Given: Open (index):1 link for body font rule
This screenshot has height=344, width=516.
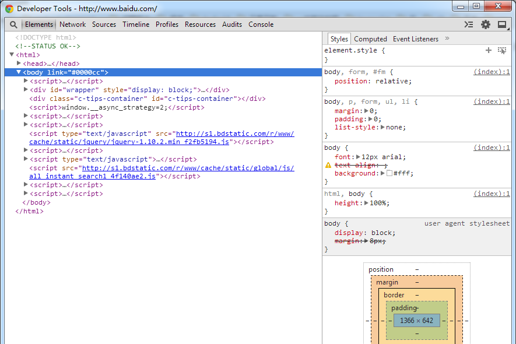Looking at the screenshot, I should point(492,148).
